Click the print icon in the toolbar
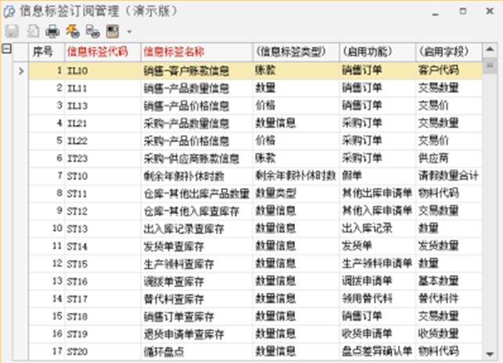Screen dimensions: 503x363 tap(52, 31)
